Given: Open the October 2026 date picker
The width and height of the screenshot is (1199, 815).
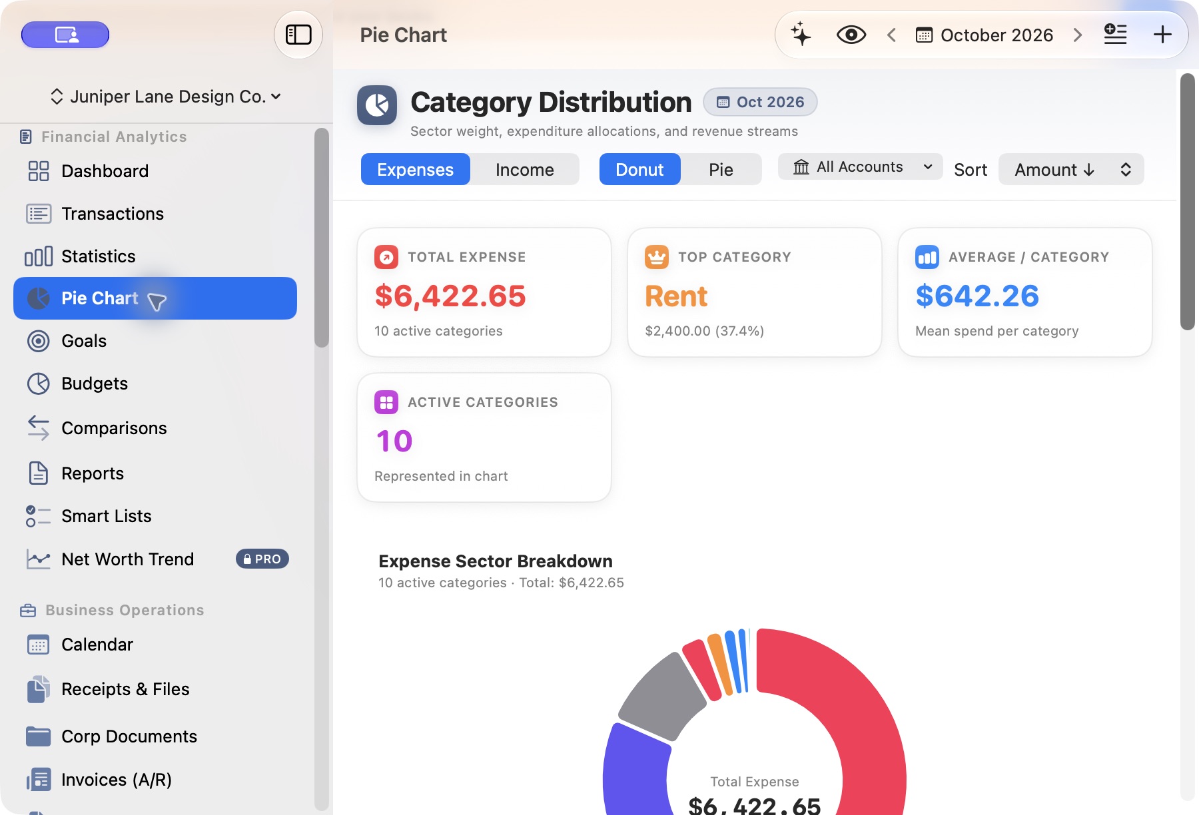Looking at the screenshot, I should click(985, 35).
